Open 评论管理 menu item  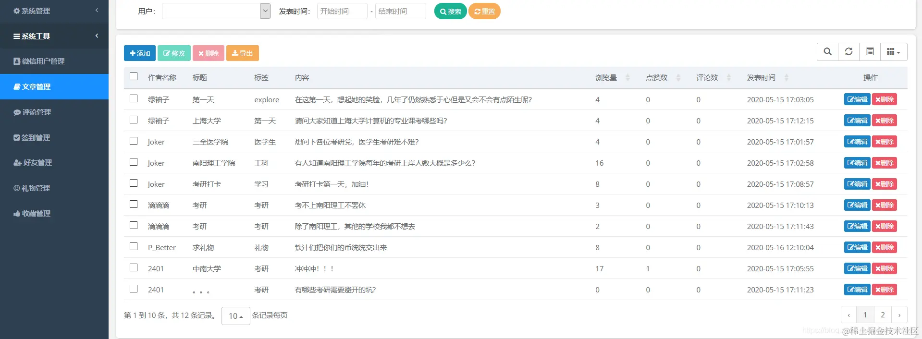pyautogui.click(x=54, y=112)
